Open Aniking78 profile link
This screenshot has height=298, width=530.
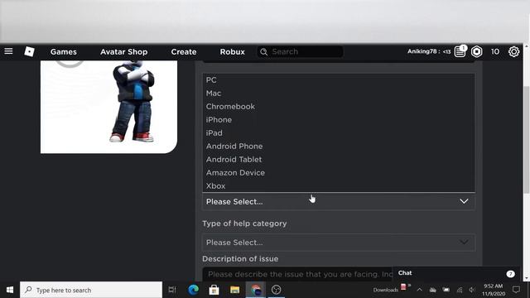429,51
